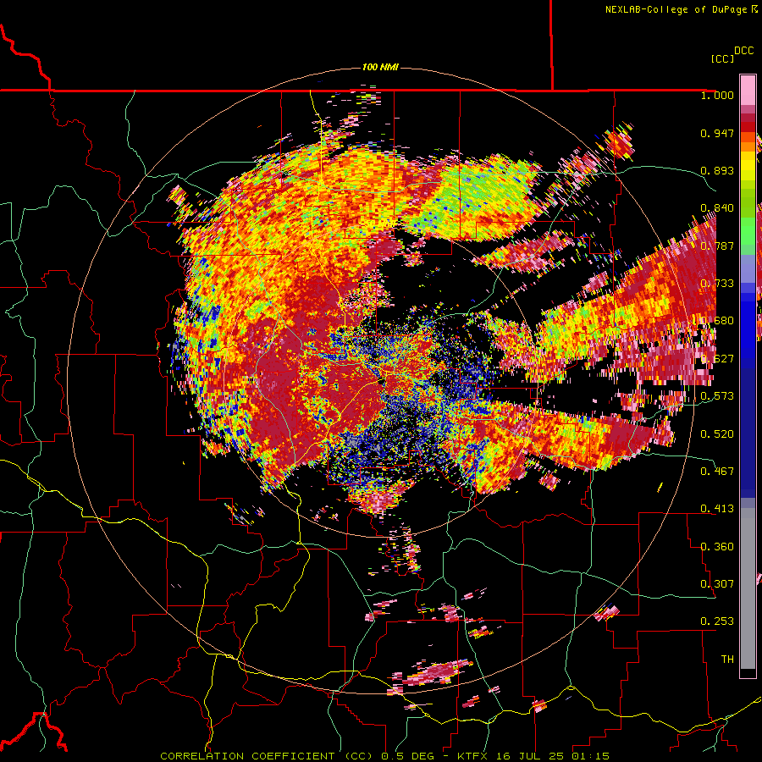Click the 0.787 legend value

coord(717,246)
